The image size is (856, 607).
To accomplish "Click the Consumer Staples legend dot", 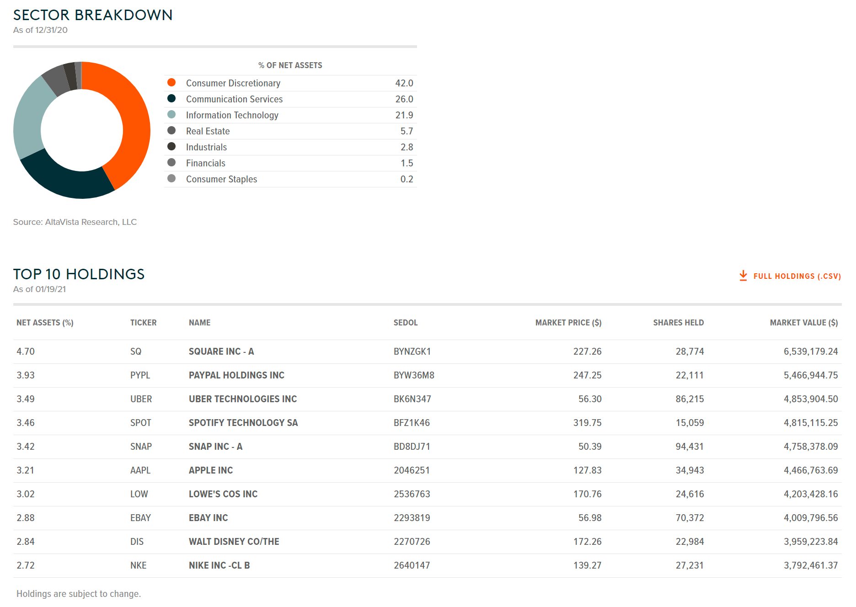I will (171, 179).
